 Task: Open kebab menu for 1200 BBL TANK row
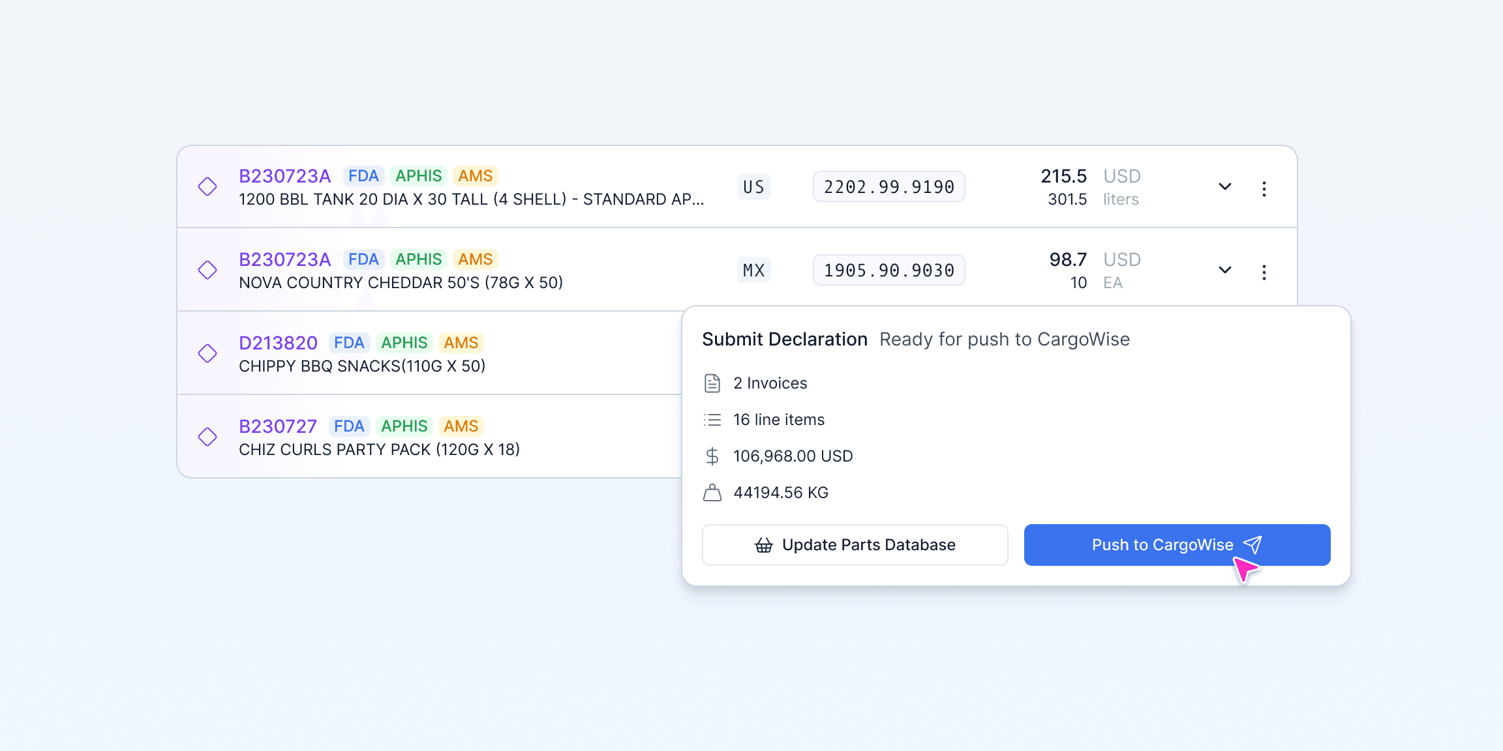tap(1264, 189)
